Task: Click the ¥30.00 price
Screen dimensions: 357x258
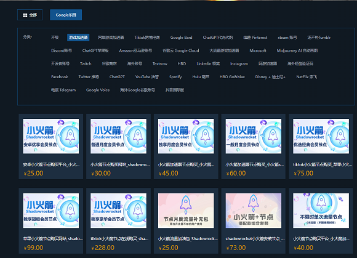Action: coord(101,173)
